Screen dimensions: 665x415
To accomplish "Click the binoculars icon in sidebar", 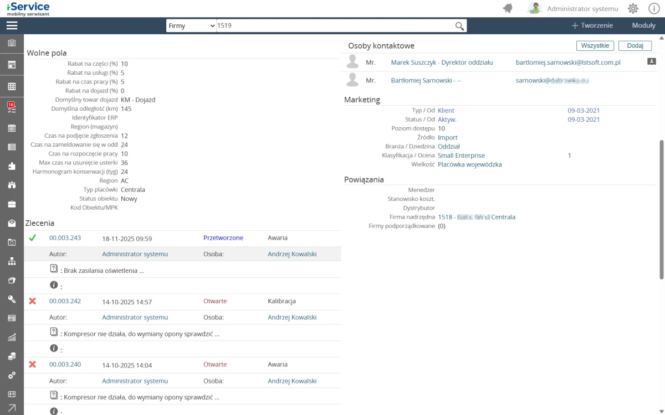I will point(12,185).
